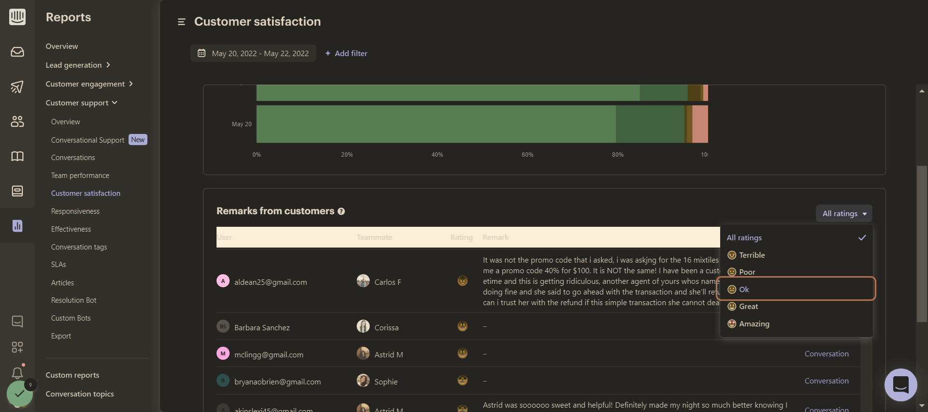Open the Conversation link for mclingg@gmail.com

point(826,353)
